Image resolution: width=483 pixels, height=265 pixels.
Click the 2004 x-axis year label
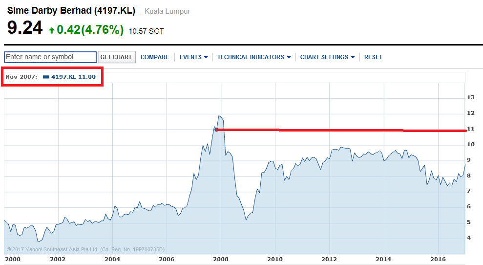(112, 259)
